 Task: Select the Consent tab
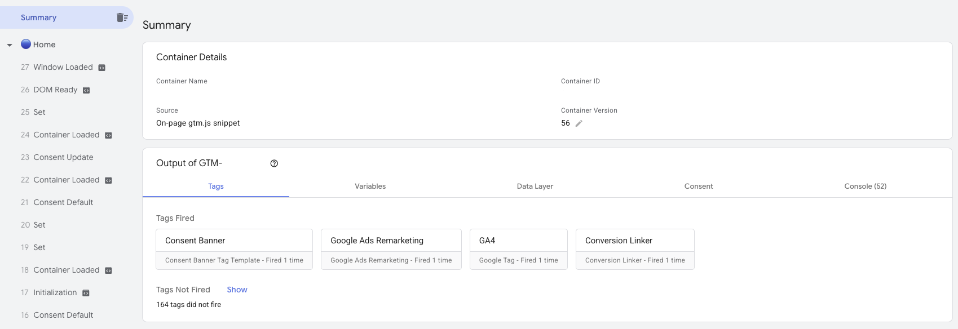[x=698, y=186]
